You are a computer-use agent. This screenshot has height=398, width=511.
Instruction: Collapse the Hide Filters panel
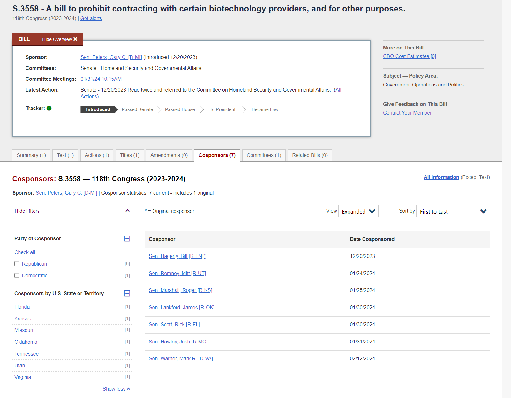coord(72,211)
